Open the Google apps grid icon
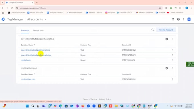This screenshot has height=109, width=194. 173,19
